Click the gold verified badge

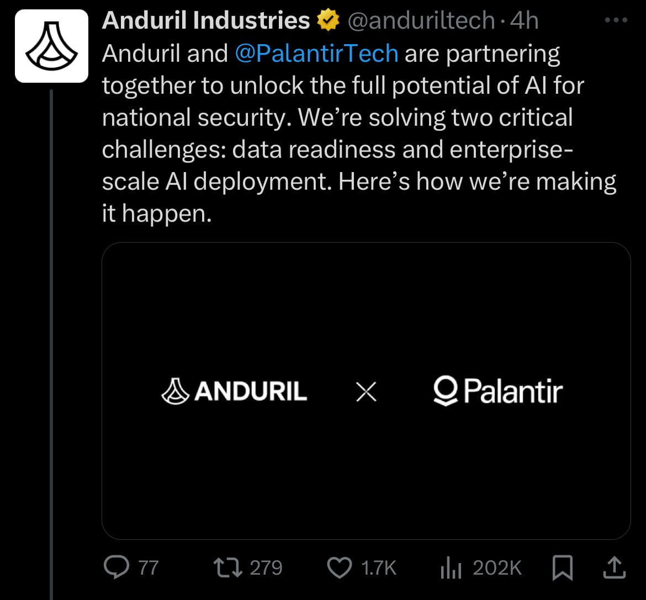[x=328, y=20]
